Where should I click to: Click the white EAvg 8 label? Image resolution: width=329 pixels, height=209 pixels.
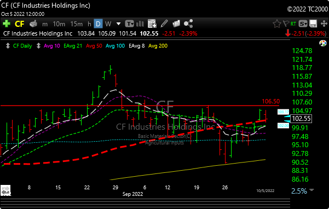pyautogui.click(x=137, y=46)
